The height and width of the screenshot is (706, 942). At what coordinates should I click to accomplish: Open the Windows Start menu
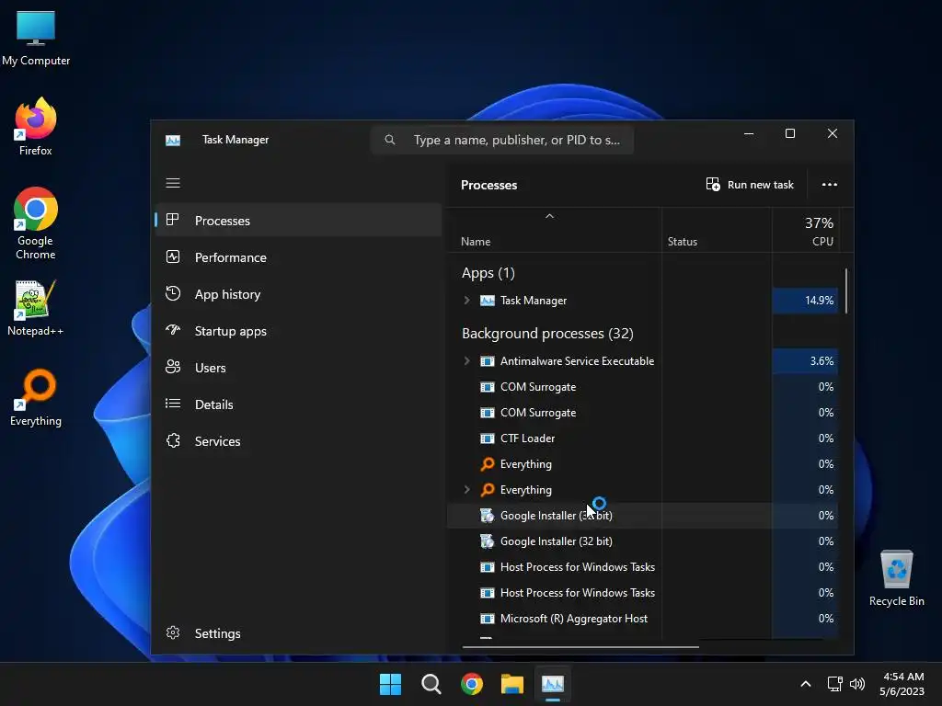tap(390, 684)
